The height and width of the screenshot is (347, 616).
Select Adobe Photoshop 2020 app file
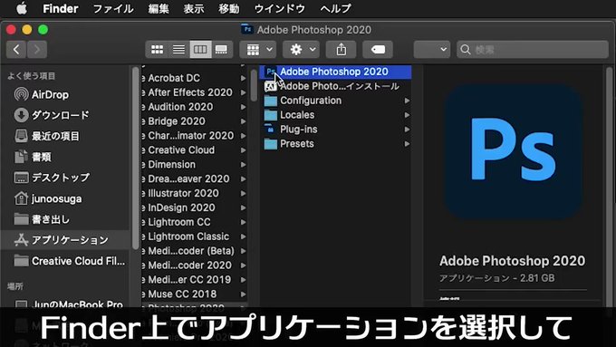tap(336, 72)
